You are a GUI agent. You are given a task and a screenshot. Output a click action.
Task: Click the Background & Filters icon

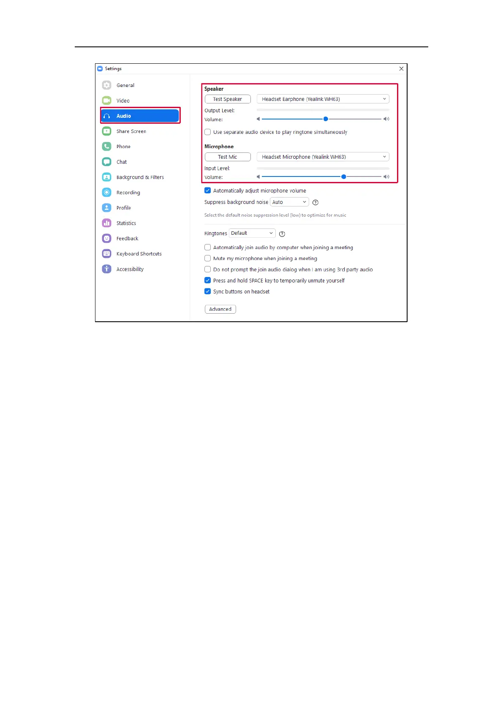pos(107,177)
